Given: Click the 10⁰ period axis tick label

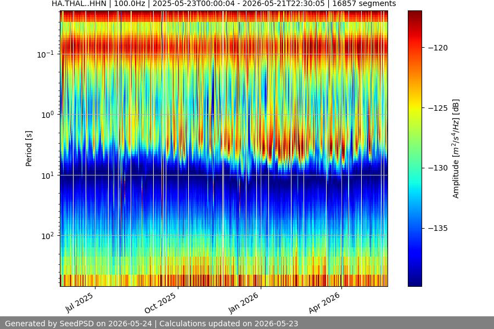Looking at the screenshot, I should (47, 115).
